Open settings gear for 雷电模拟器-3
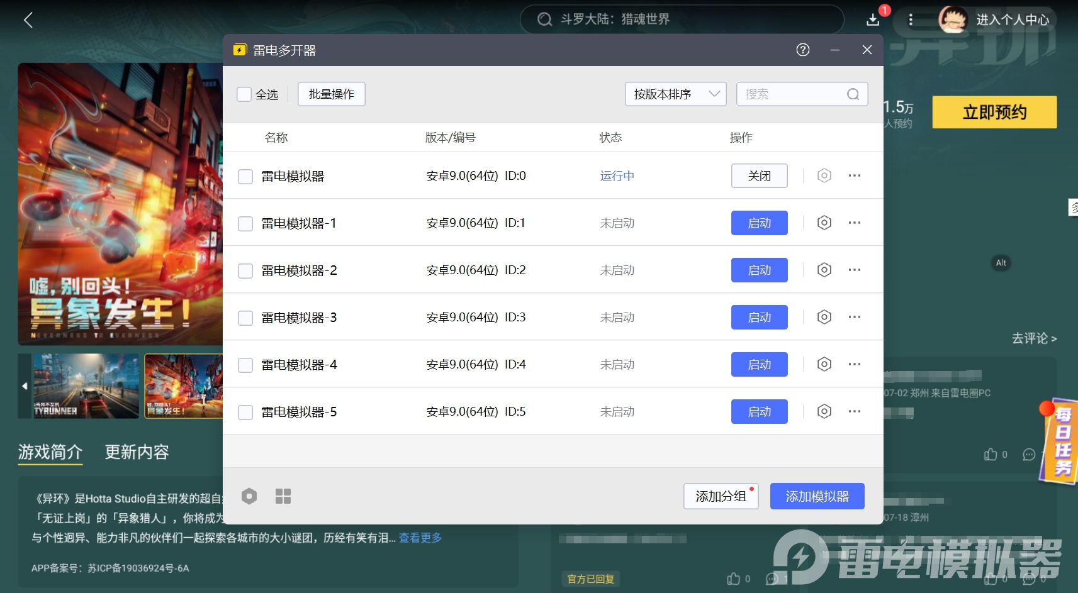The image size is (1078, 593). point(824,317)
